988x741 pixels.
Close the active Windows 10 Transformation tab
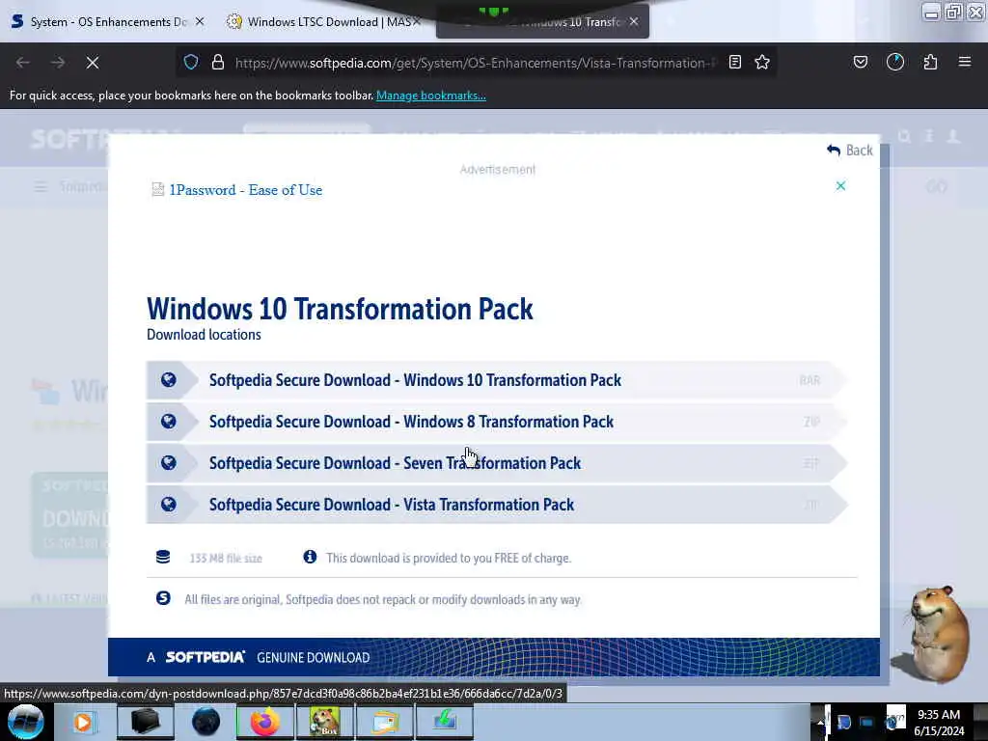point(634,21)
